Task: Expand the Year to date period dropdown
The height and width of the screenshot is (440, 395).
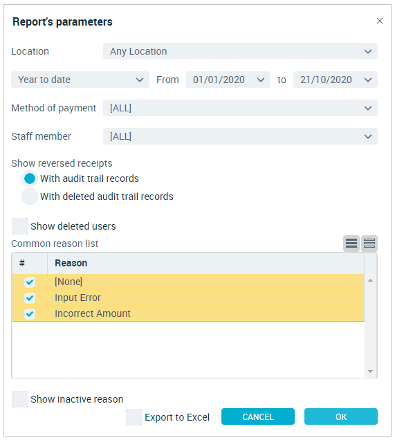Action: (x=80, y=80)
